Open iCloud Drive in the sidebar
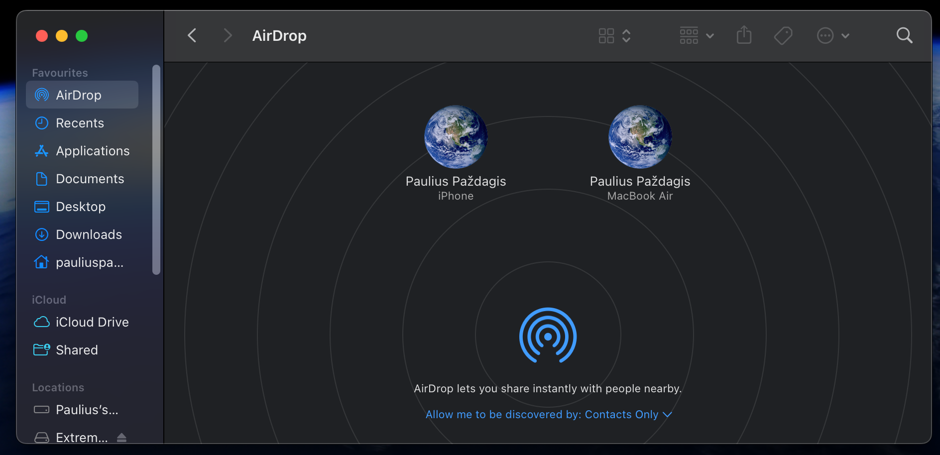 [82, 322]
